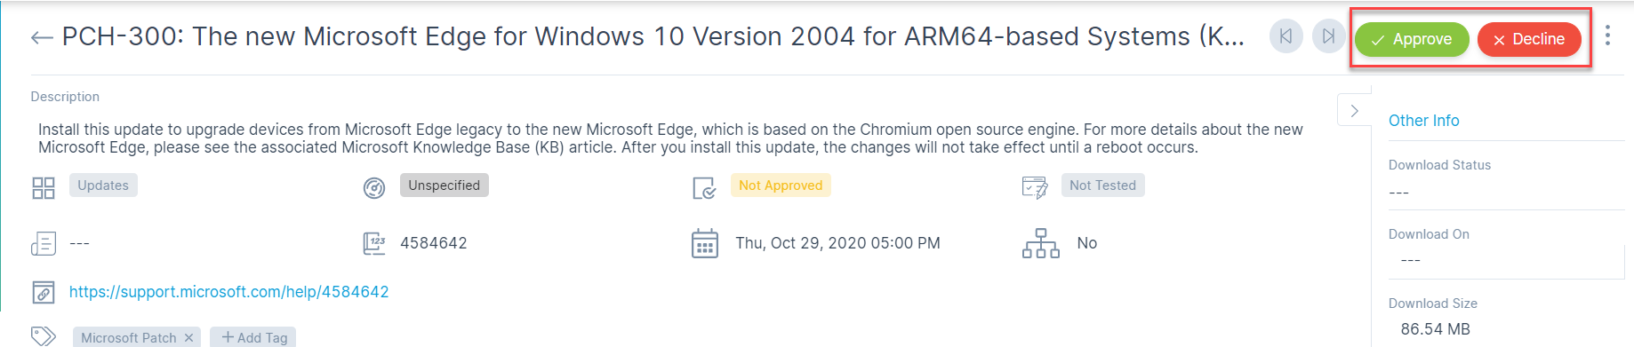Click the KB number icon

[374, 243]
